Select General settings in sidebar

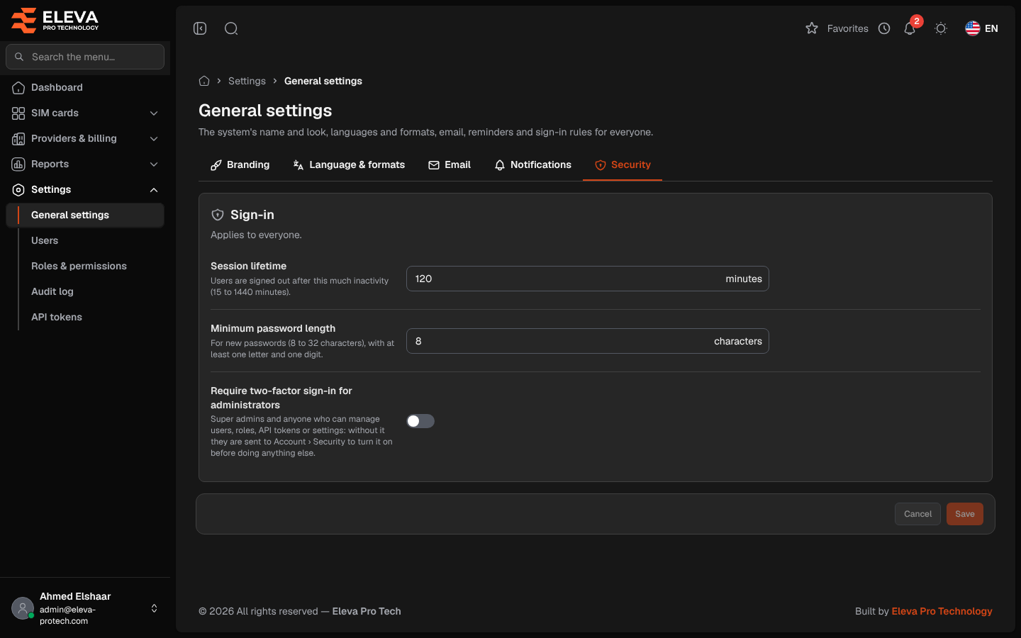coord(85,215)
